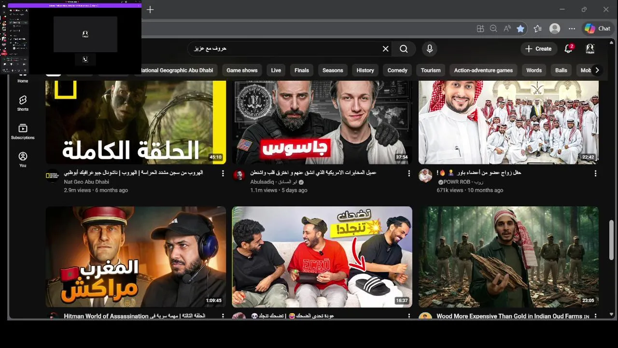Open Wood More Expensive Than Gold title

[513, 316]
